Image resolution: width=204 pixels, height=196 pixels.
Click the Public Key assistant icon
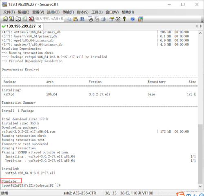[124, 19]
